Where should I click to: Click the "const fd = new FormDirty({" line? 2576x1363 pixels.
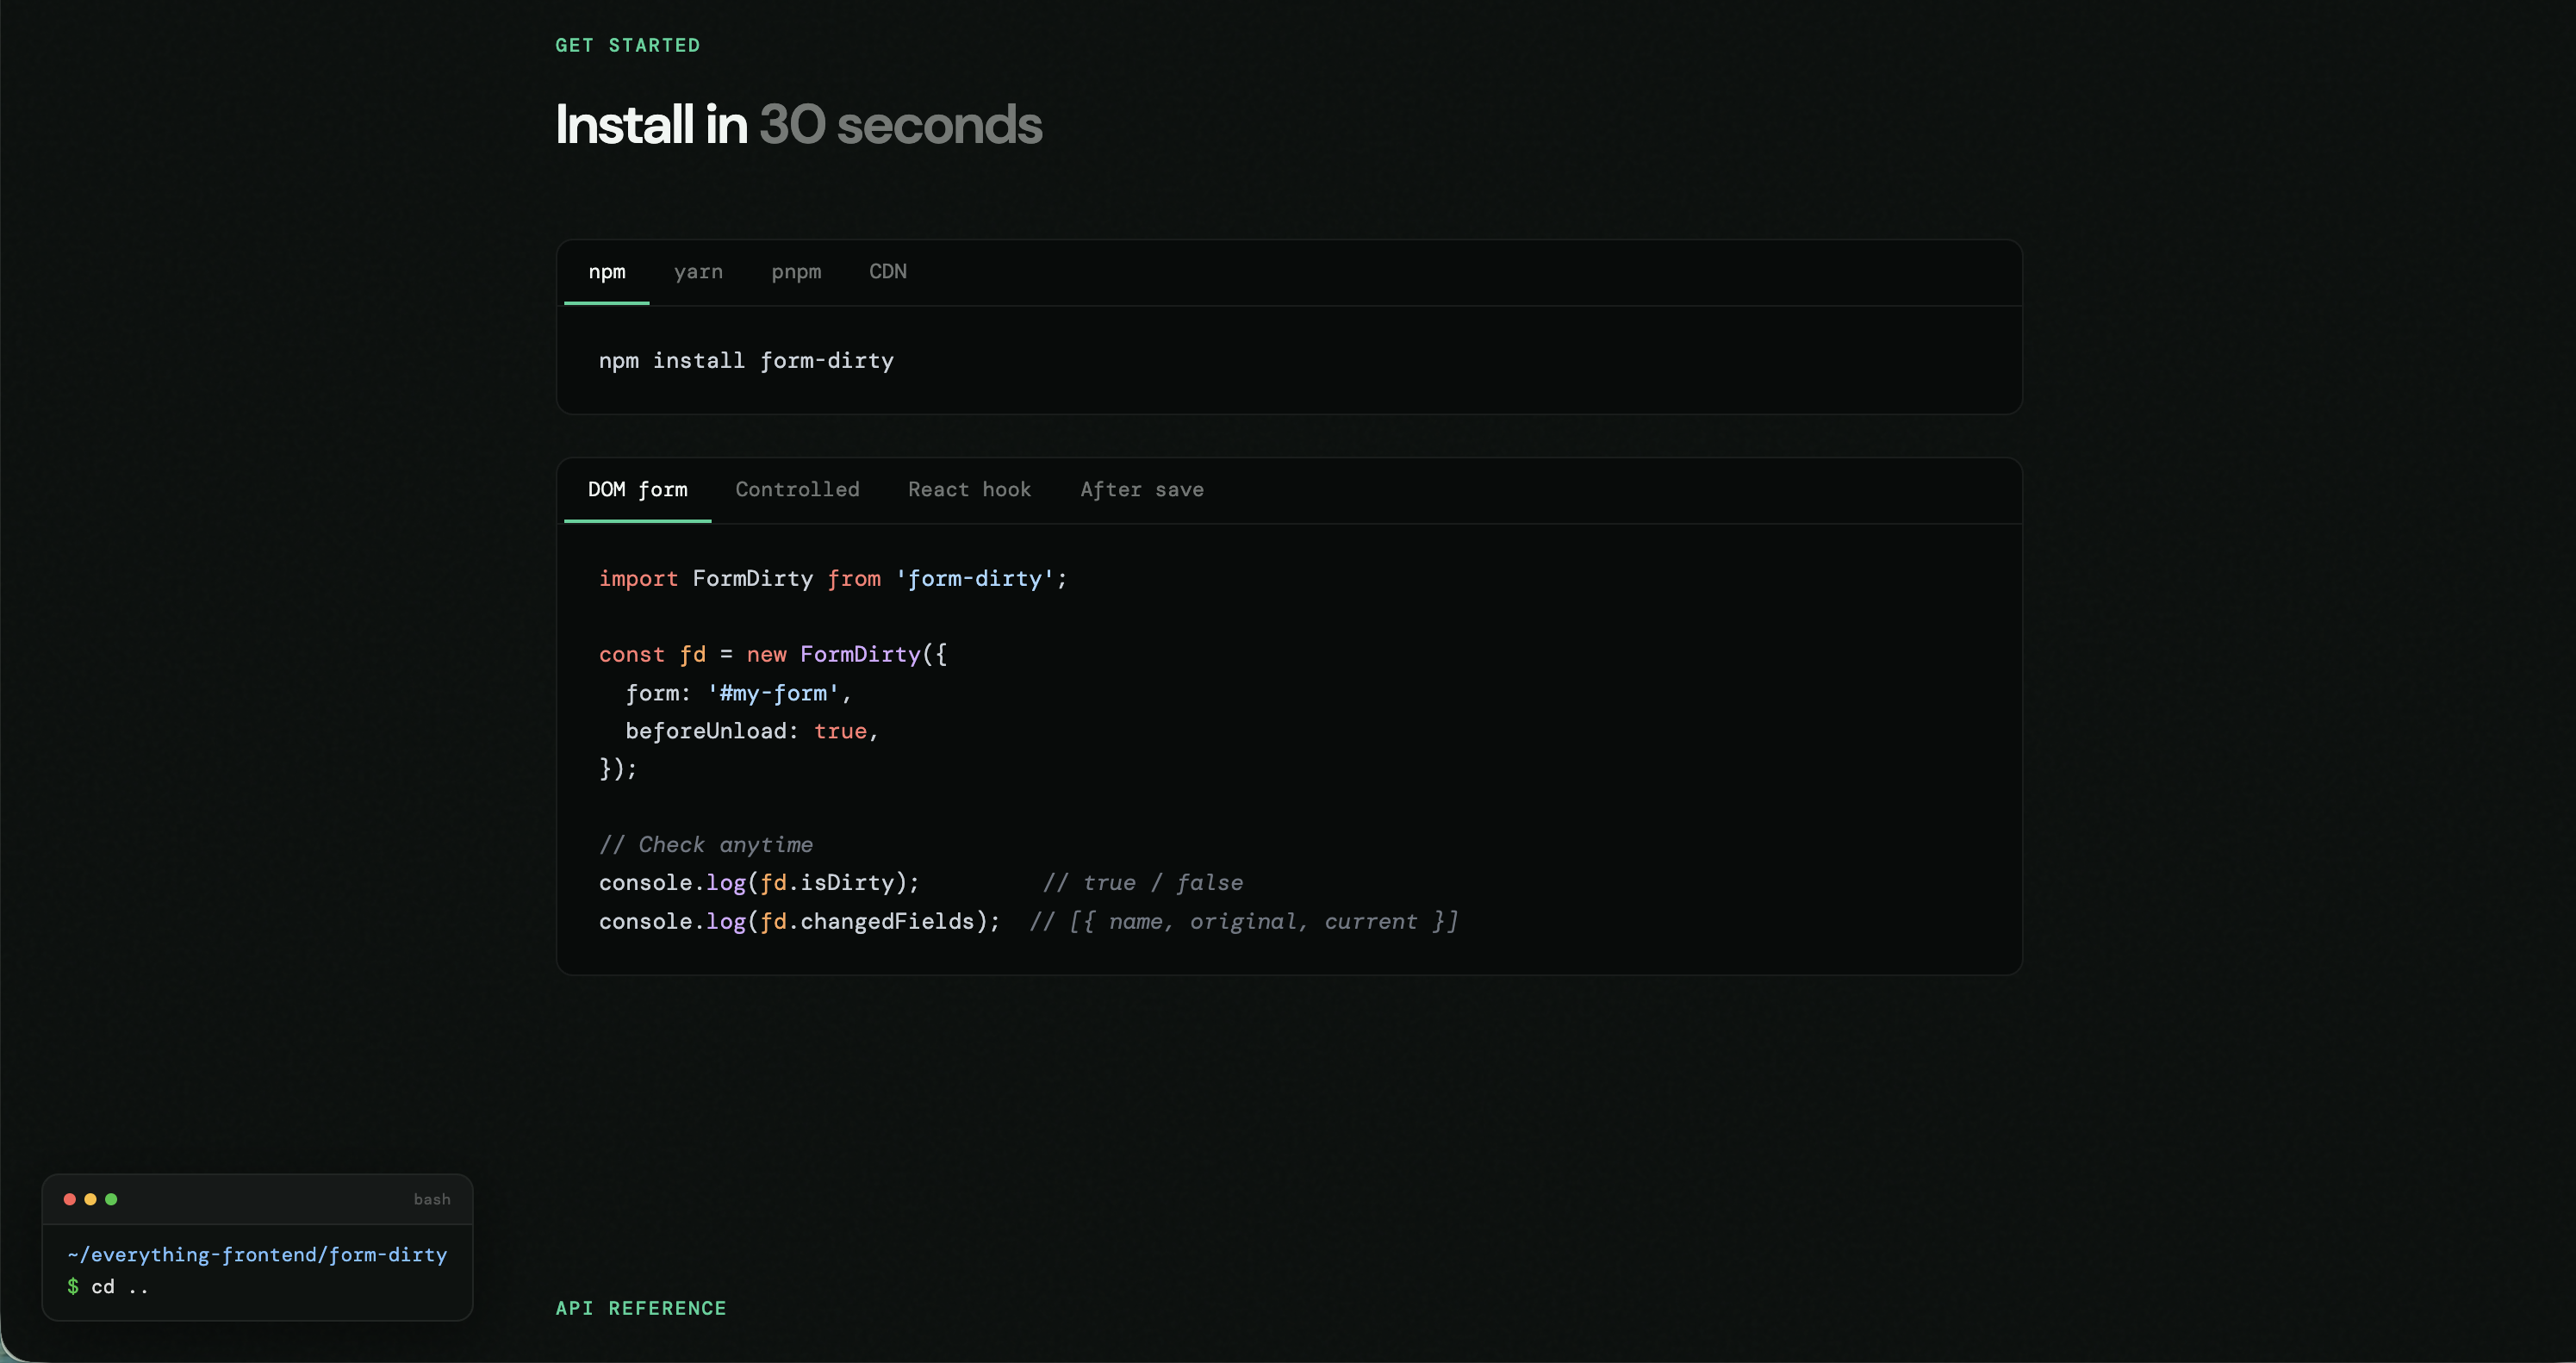[773, 655]
